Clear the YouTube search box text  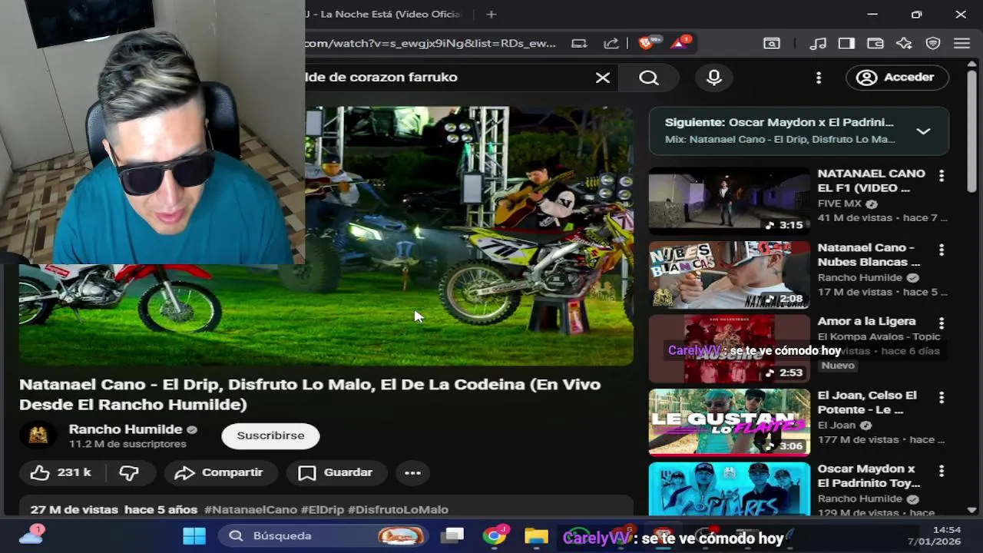coord(603,78)
